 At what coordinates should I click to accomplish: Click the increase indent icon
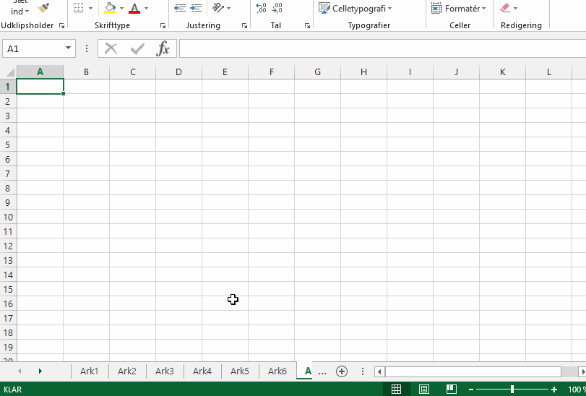coord(195,8)
